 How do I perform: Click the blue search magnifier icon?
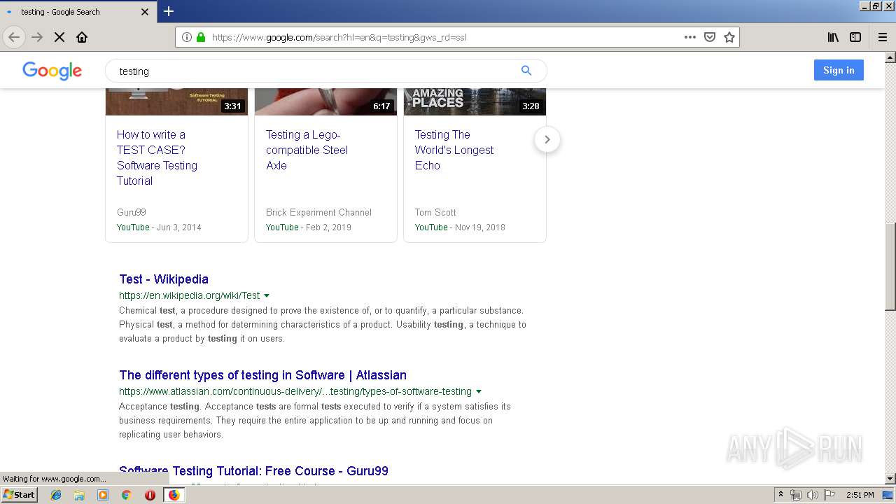[x=526, y=71]
